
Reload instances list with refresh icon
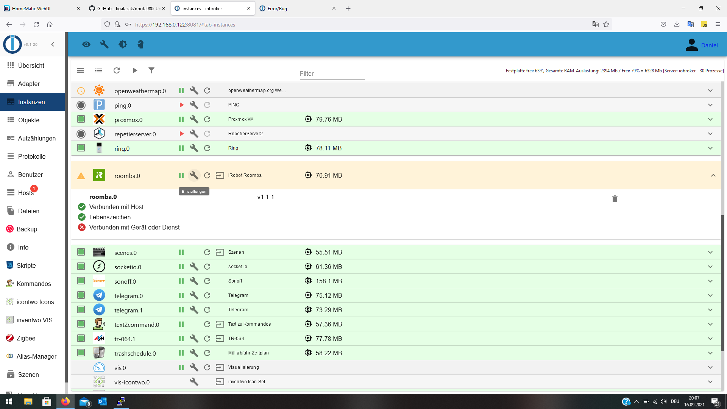(117, 70)
